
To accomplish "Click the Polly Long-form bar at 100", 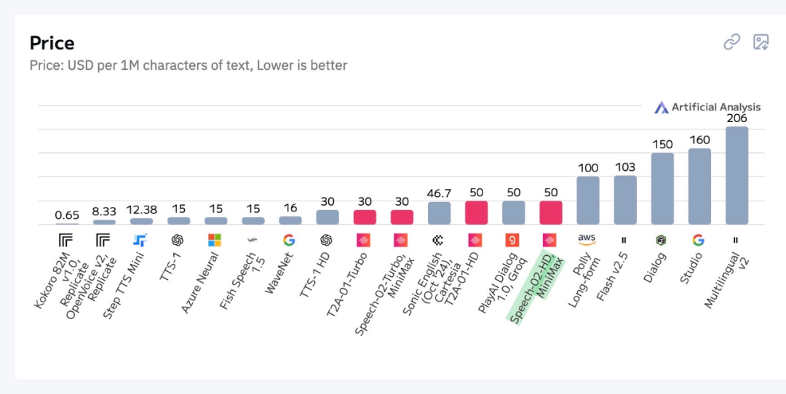I will click(x=587, y=200).
